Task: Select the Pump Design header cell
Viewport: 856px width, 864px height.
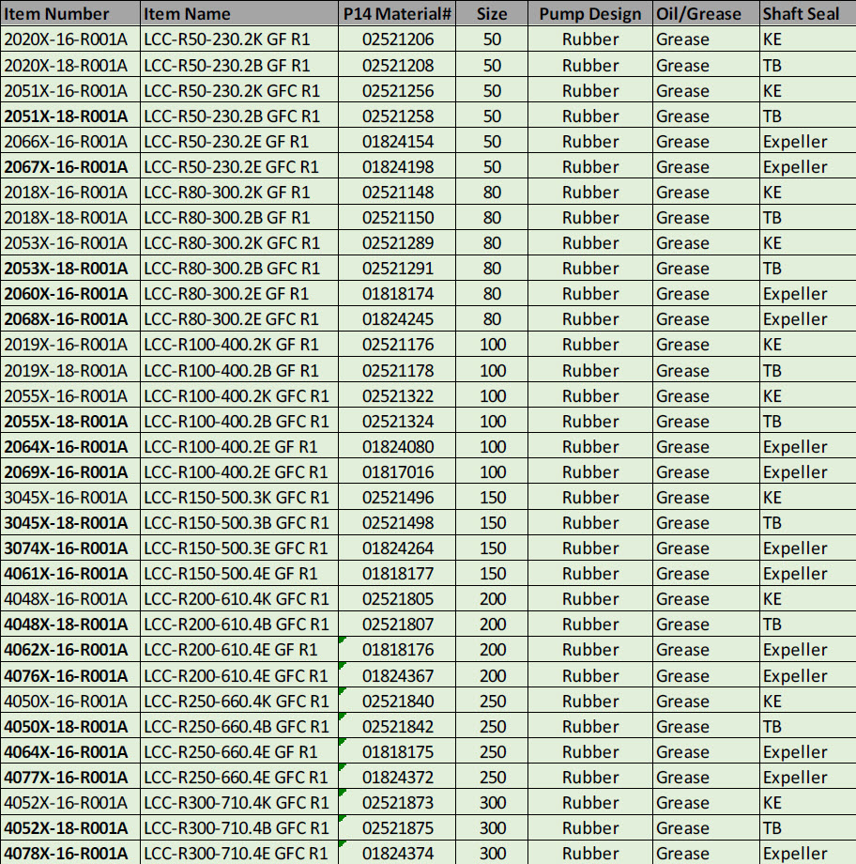Action: (x=590, y=13)
